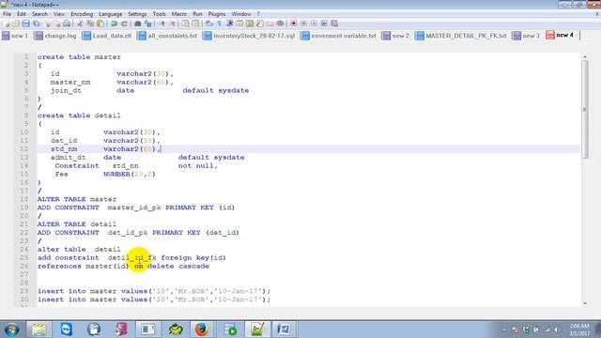Toggle the file monitoring eye icon

280,23
